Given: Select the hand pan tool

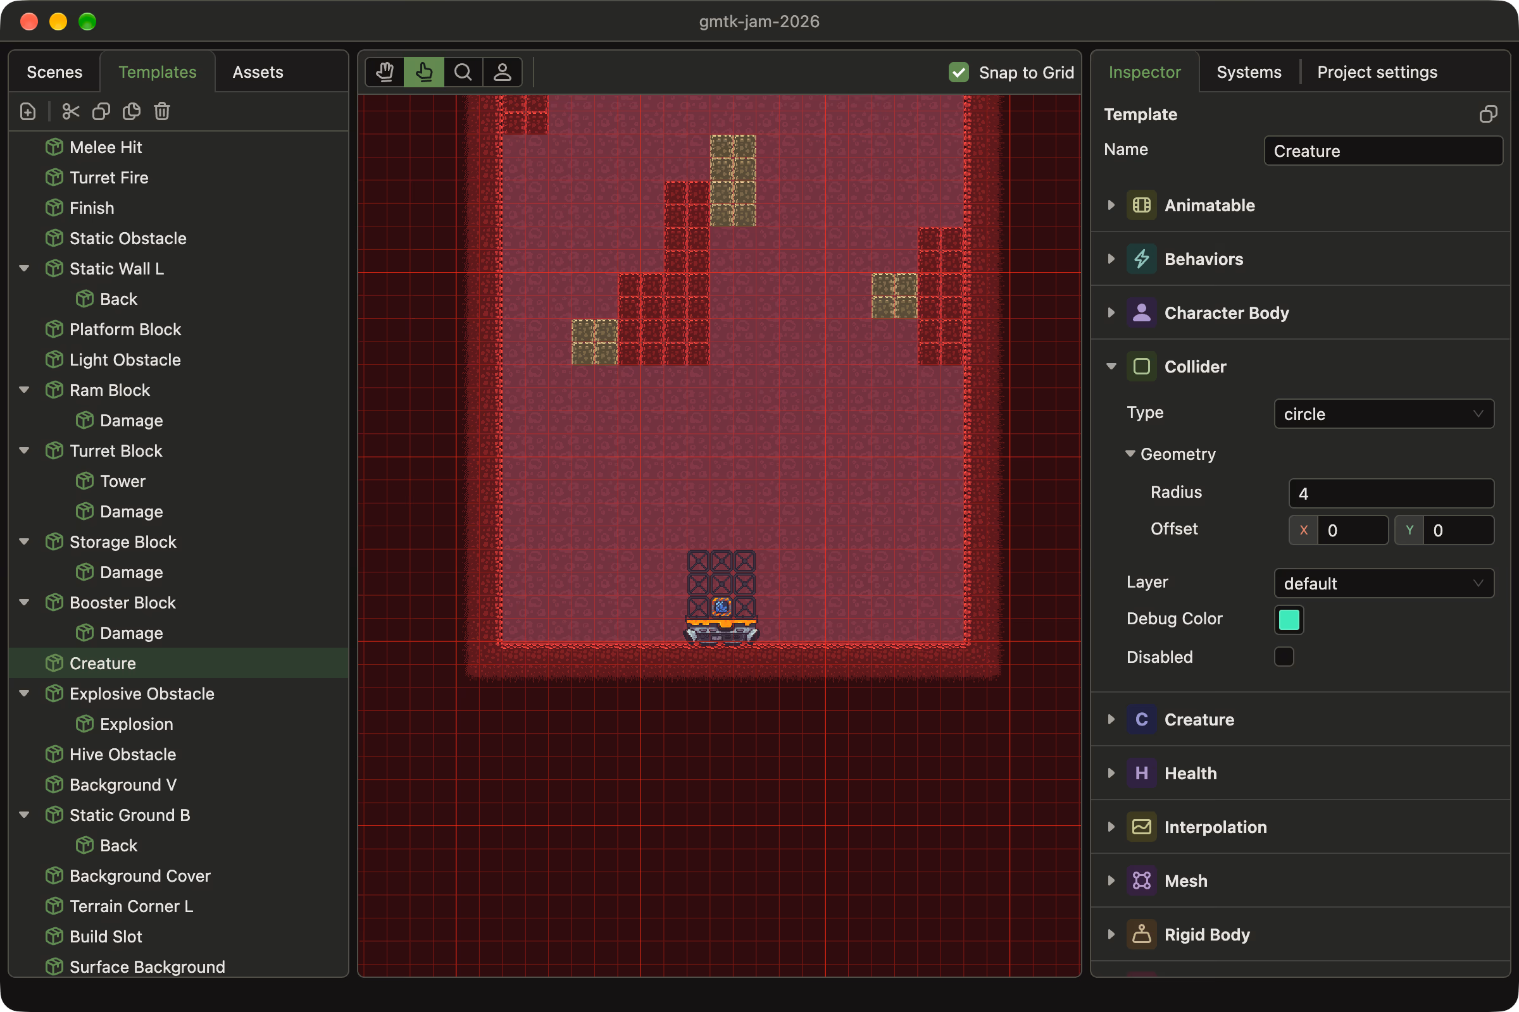Looking at the screenshot, I should click(x=385, y=72).
